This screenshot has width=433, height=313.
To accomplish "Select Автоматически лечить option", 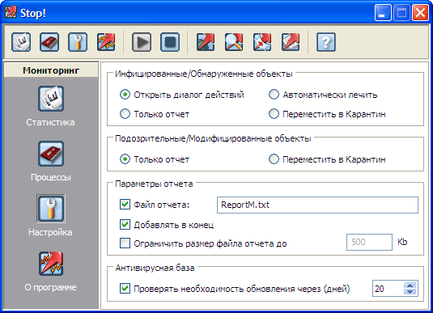I will pos(323,95).
